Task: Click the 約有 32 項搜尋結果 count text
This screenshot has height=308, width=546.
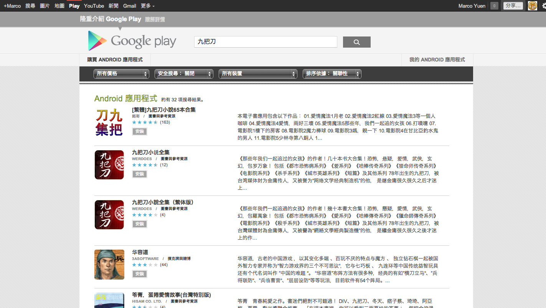Action: click(182, 100)
